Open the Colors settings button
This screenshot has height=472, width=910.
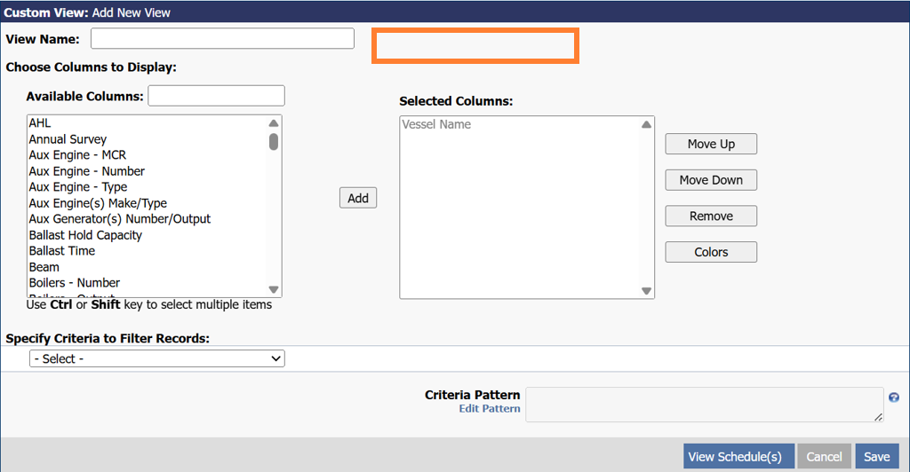(711, 252)
